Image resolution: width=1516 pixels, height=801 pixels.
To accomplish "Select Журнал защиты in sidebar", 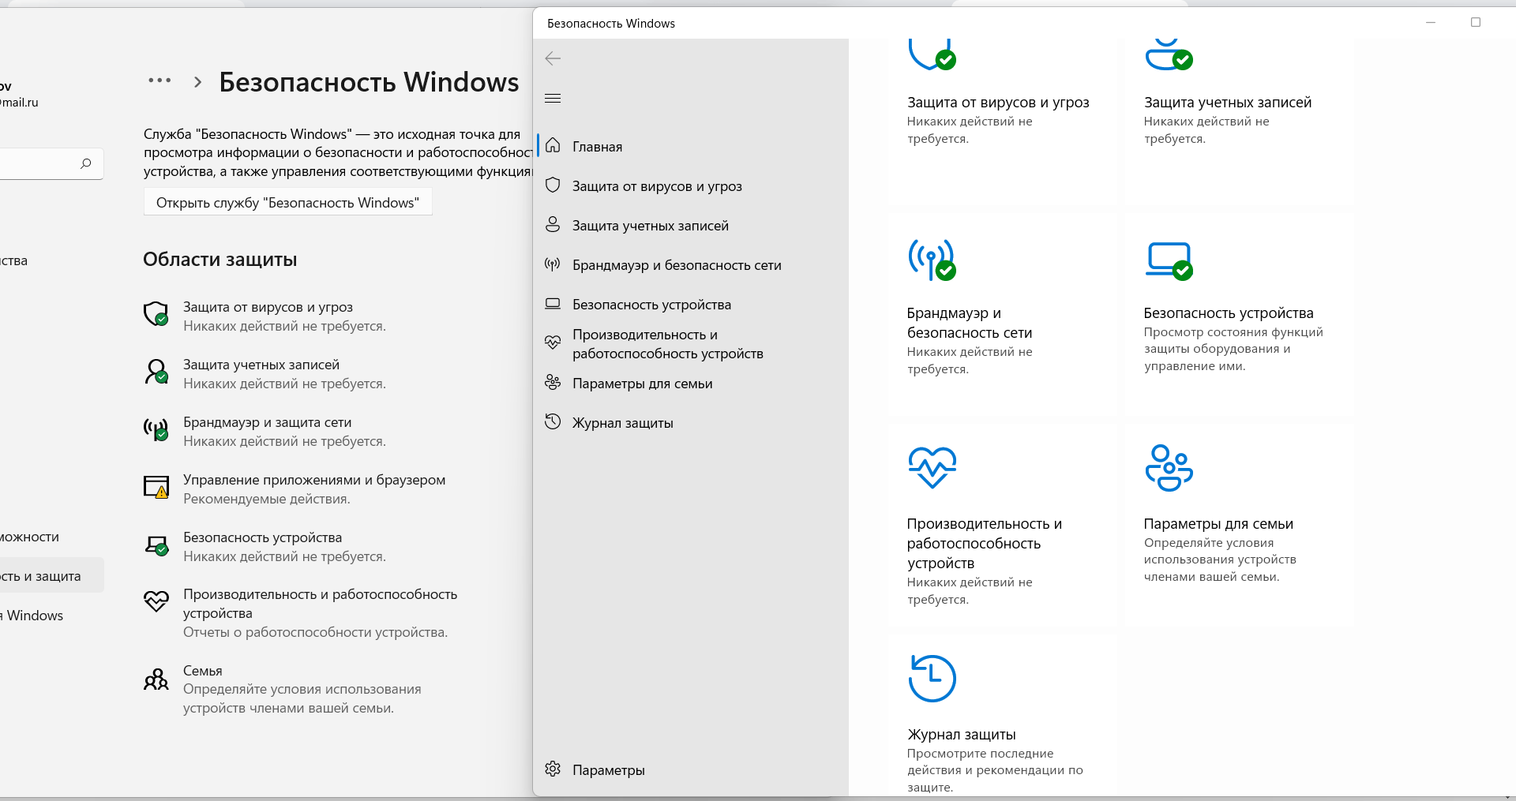I will 691,422.
